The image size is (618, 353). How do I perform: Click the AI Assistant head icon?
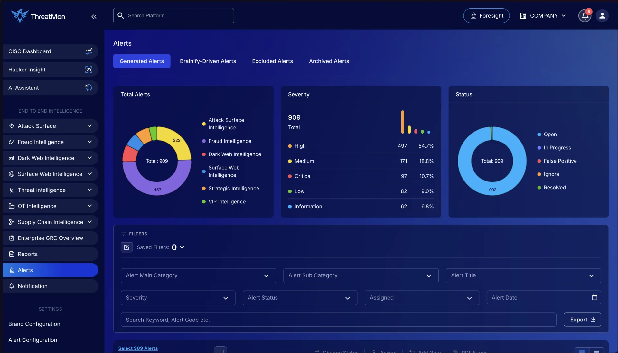click(x=89, y=88)
